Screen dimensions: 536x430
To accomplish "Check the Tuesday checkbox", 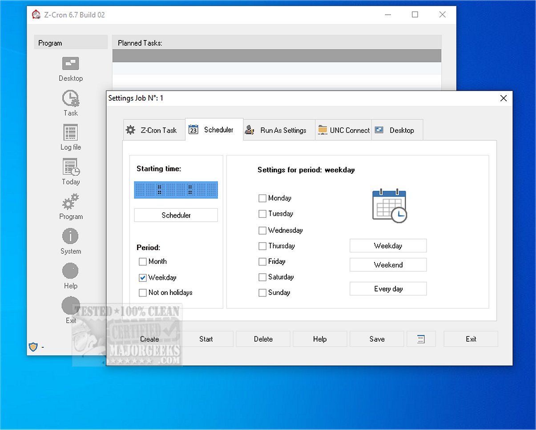I will point(262,214).
